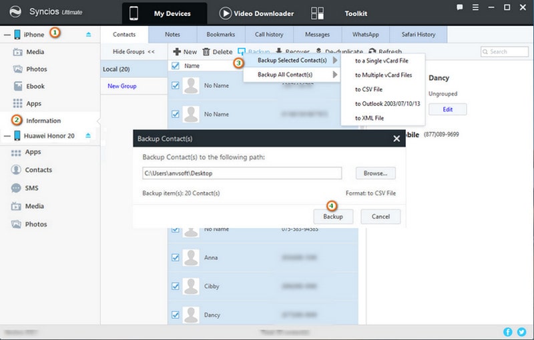Switch to the Bookmarks tab

(221, 35)
